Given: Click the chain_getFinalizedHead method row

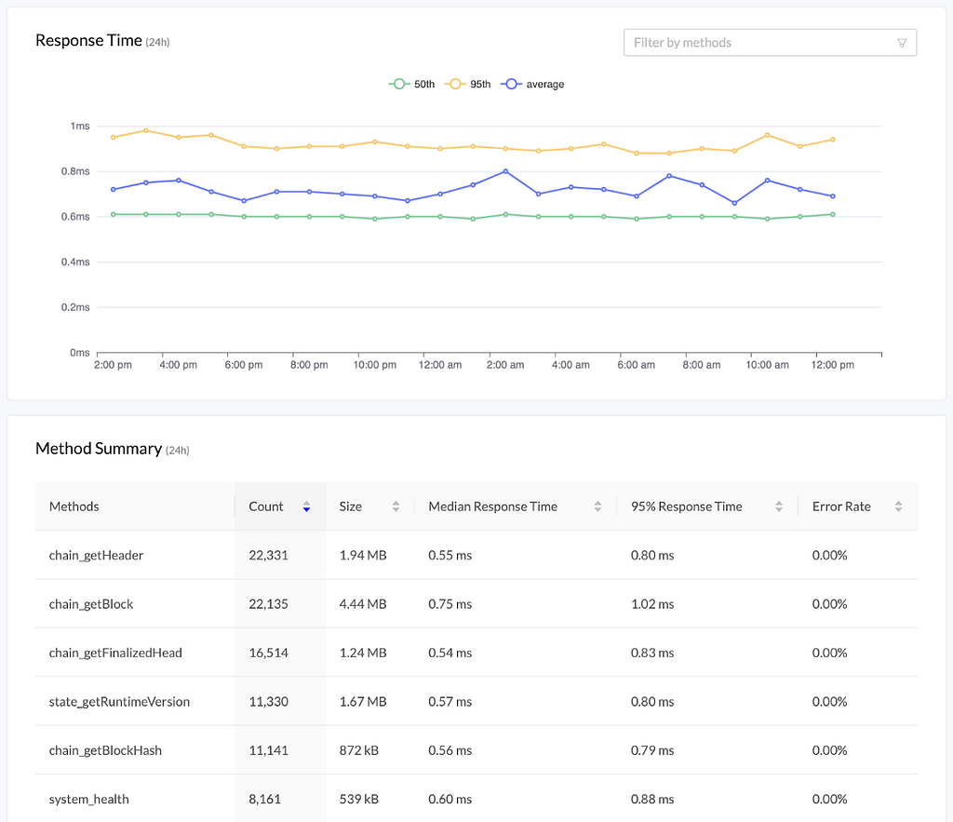Looking at the screenshot, I should pyautogui.click(x=115, y=654).
